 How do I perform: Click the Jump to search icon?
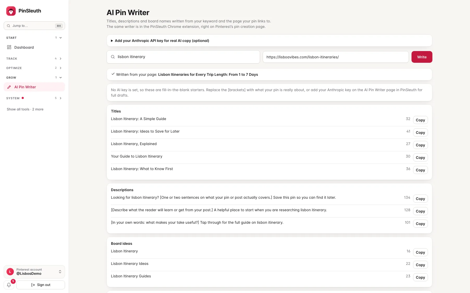[x=9, y=26]
